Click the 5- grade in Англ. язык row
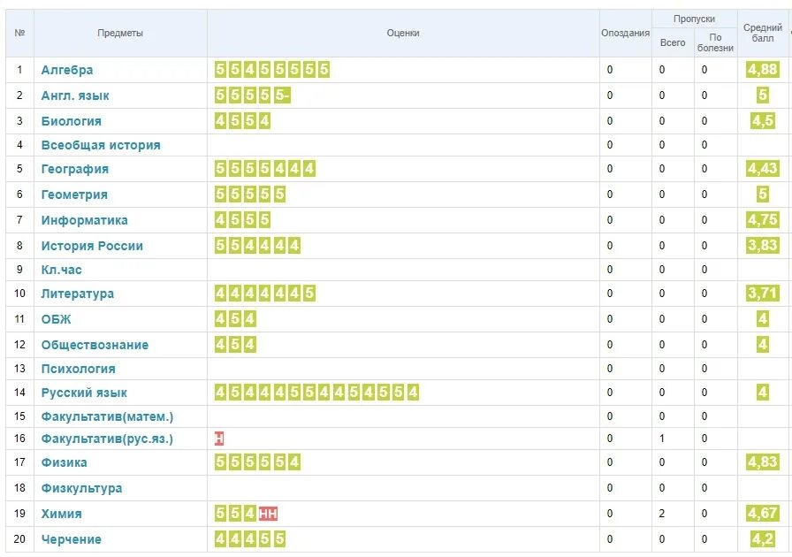The width and height of the screenshot is (792, 557). click(282, 95)
